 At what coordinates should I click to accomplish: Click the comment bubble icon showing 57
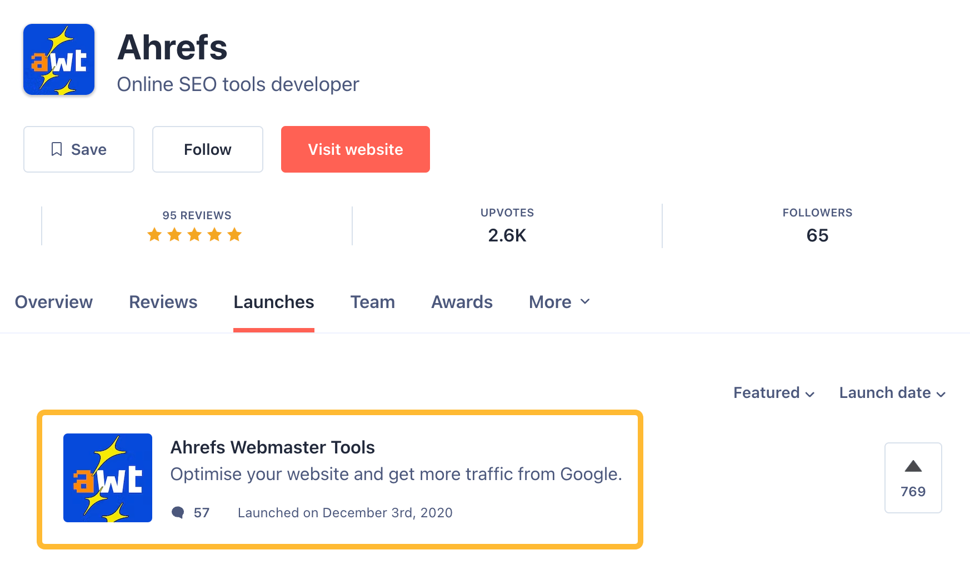pos(178,512)
